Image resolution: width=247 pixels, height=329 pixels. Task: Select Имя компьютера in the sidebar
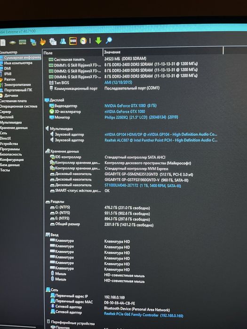18,63
